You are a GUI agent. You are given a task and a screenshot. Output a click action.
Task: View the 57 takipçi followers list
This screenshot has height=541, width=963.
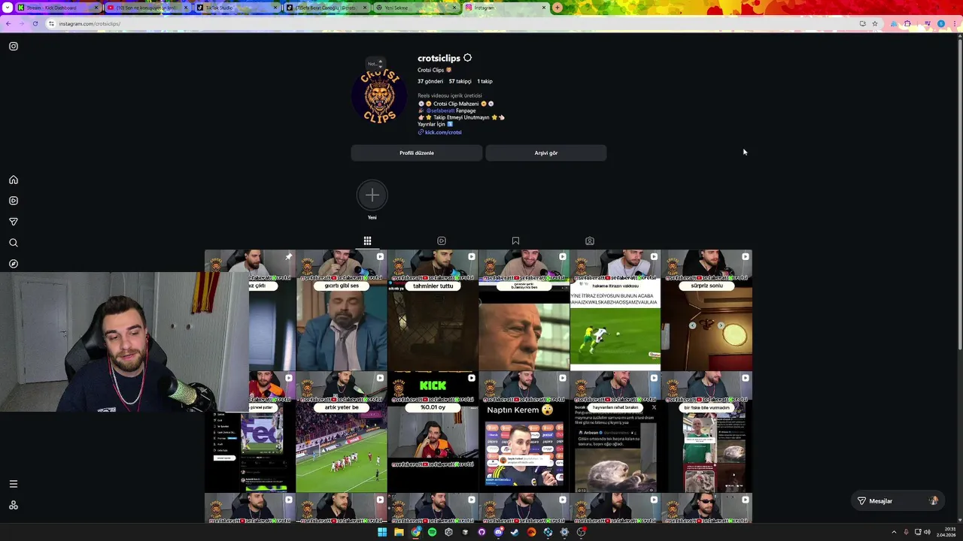click(x=460, y=81)
